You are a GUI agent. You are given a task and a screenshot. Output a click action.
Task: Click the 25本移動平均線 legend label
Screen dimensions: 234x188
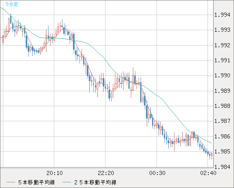coord(95,182)
